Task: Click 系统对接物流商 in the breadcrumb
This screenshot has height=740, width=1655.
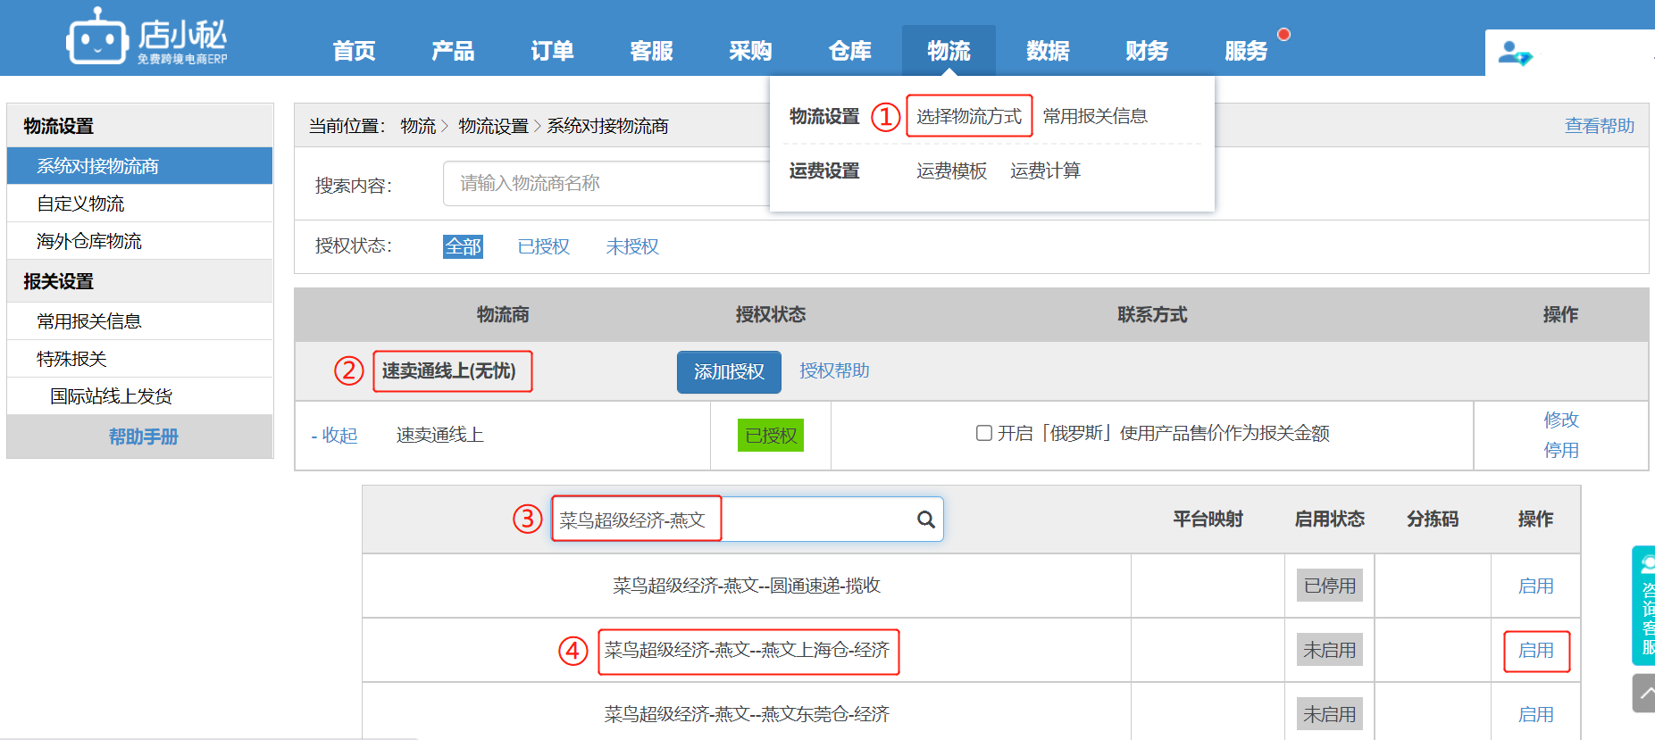Action: (x=608, y=126)
